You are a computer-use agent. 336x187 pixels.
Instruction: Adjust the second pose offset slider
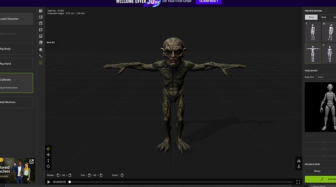pos(323,149)
